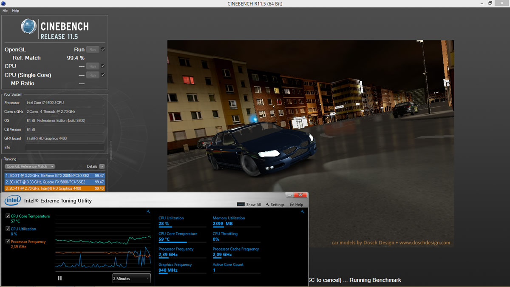This screenshot has height=287, width=510.
Task: Uncheck Processor Frequency graph checkbox
Action: click(x=8, y=242)
